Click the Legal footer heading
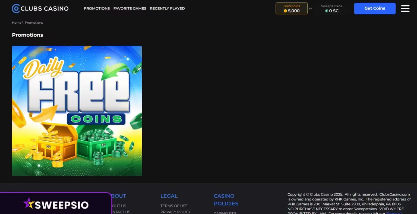 point(169,196)
